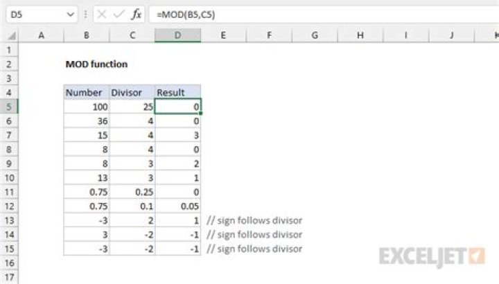Click the Number cell containing 100
This screenshot has width=499, height=284.
click(x=86, y=107)
